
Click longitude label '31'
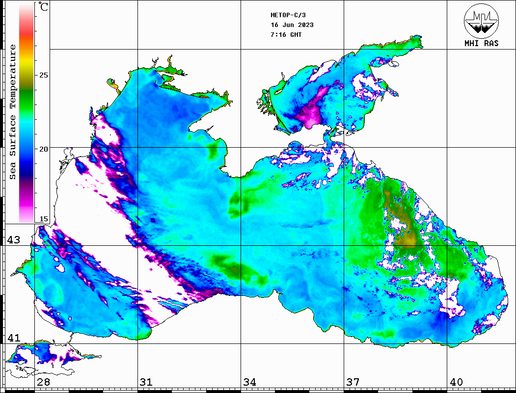point(146,382)
